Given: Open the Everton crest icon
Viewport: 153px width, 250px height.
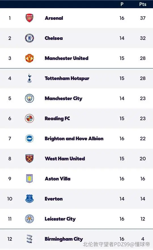Looking at the screenshot, I should [x=29, y=199].
